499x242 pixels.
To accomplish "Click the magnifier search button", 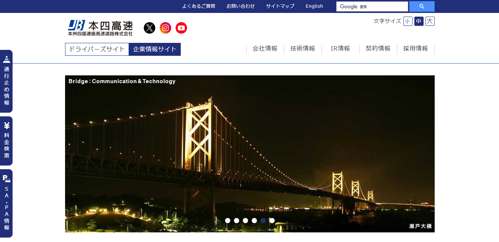I will [x=421, y=7].
